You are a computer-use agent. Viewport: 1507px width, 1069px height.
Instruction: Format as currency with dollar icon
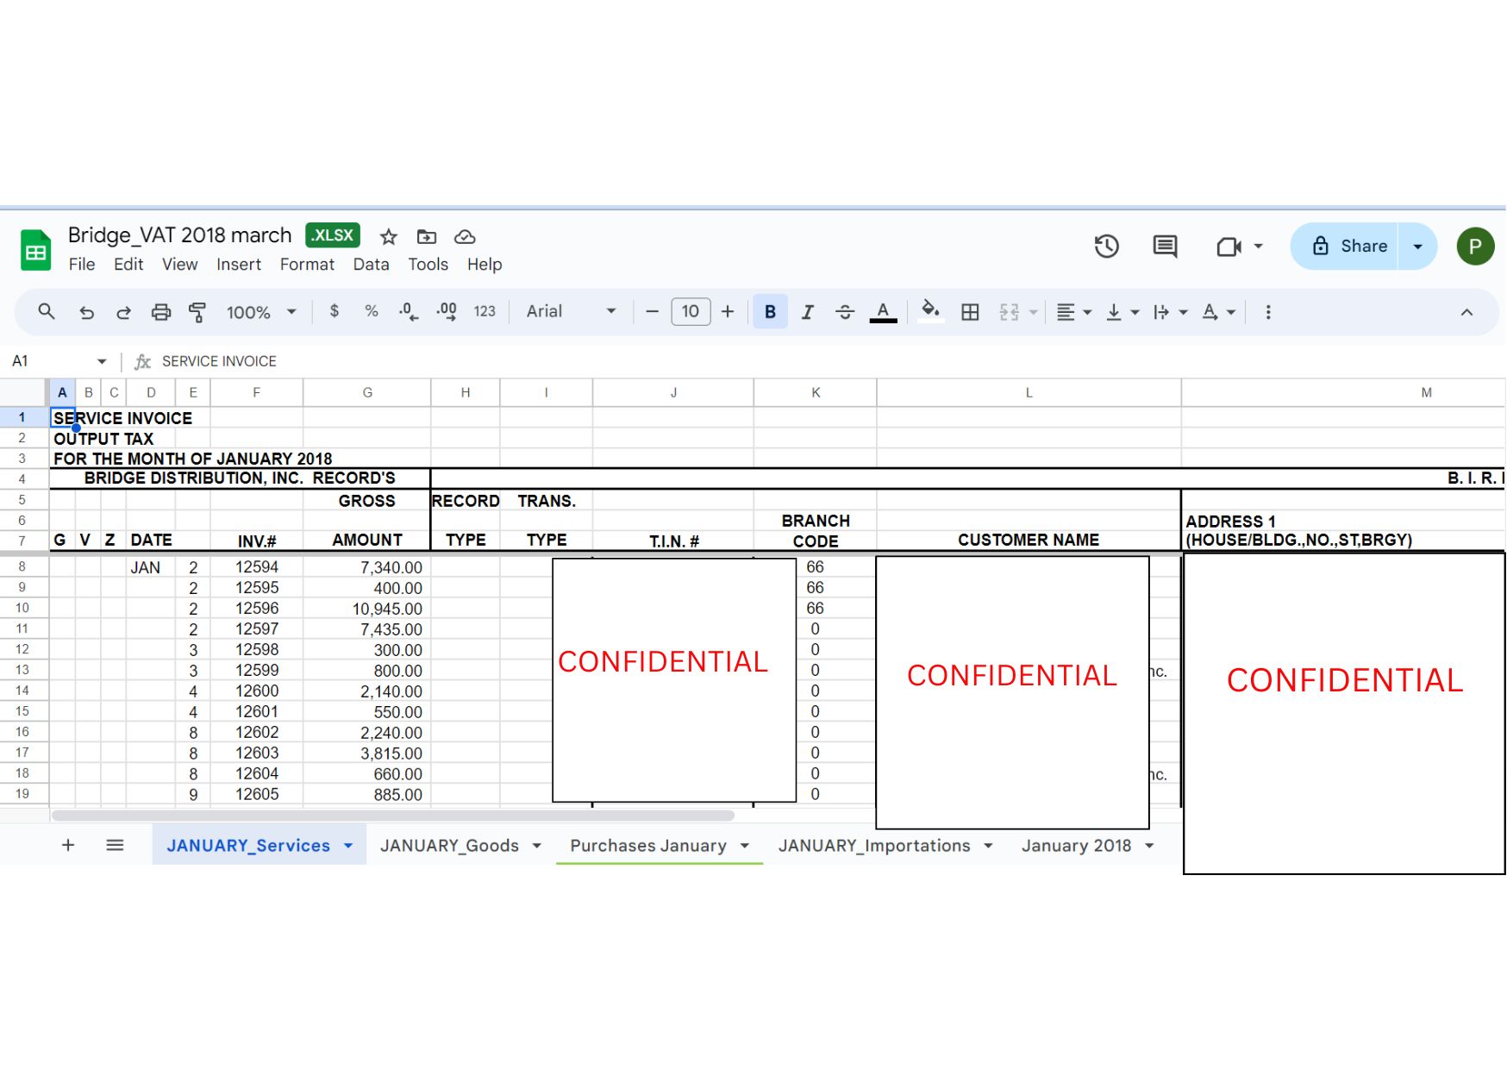(x=335, y=311)
